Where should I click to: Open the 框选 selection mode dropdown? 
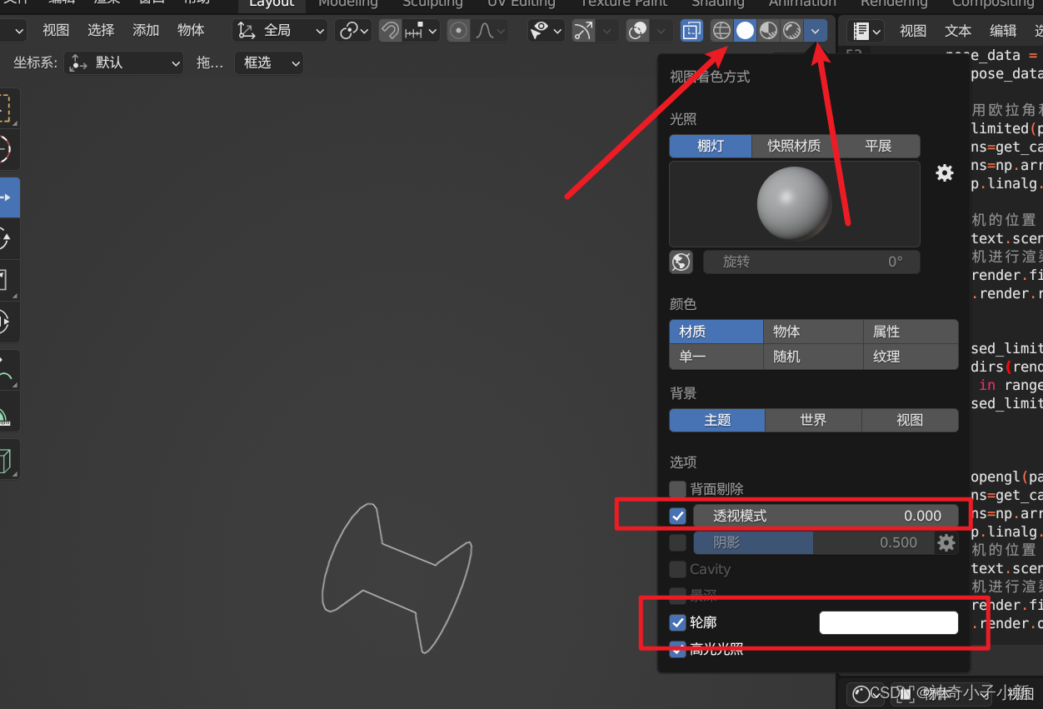click(268, 62)
